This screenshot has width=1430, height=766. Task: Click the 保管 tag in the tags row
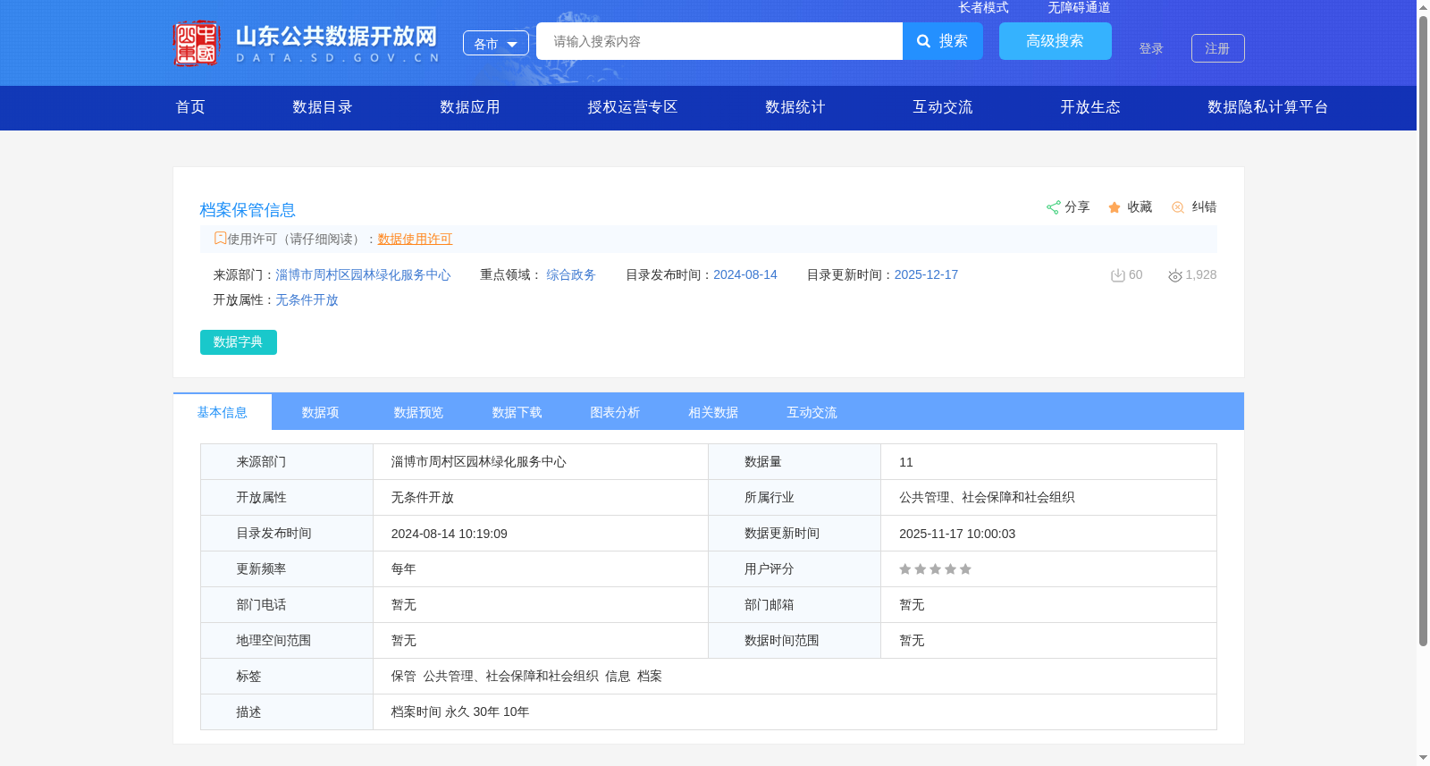(x=404, y=677)
